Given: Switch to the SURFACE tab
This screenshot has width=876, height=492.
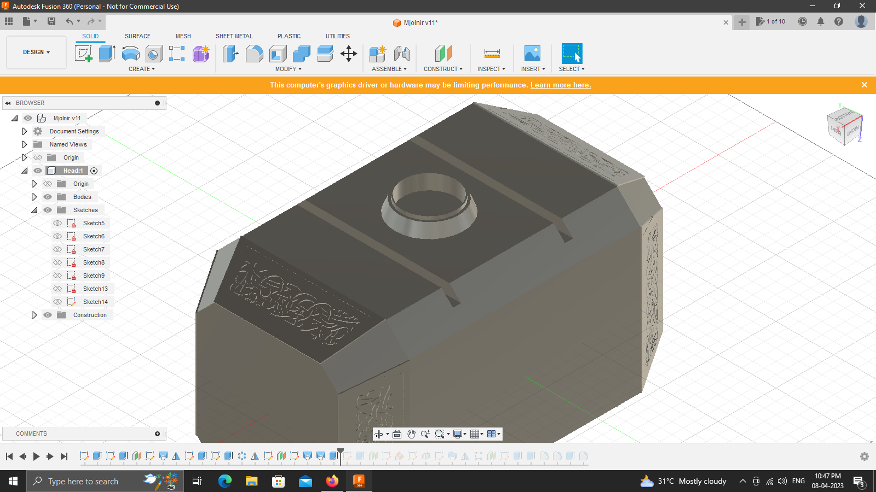Looking at the screenshot, I should click(137, 36).
